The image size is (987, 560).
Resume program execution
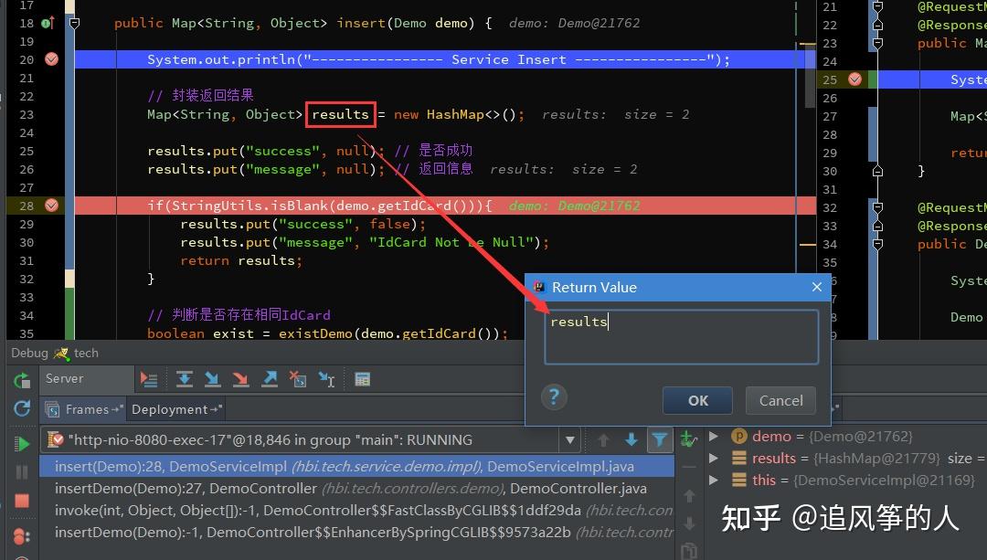pyautogui.click(x=21, y=444)
